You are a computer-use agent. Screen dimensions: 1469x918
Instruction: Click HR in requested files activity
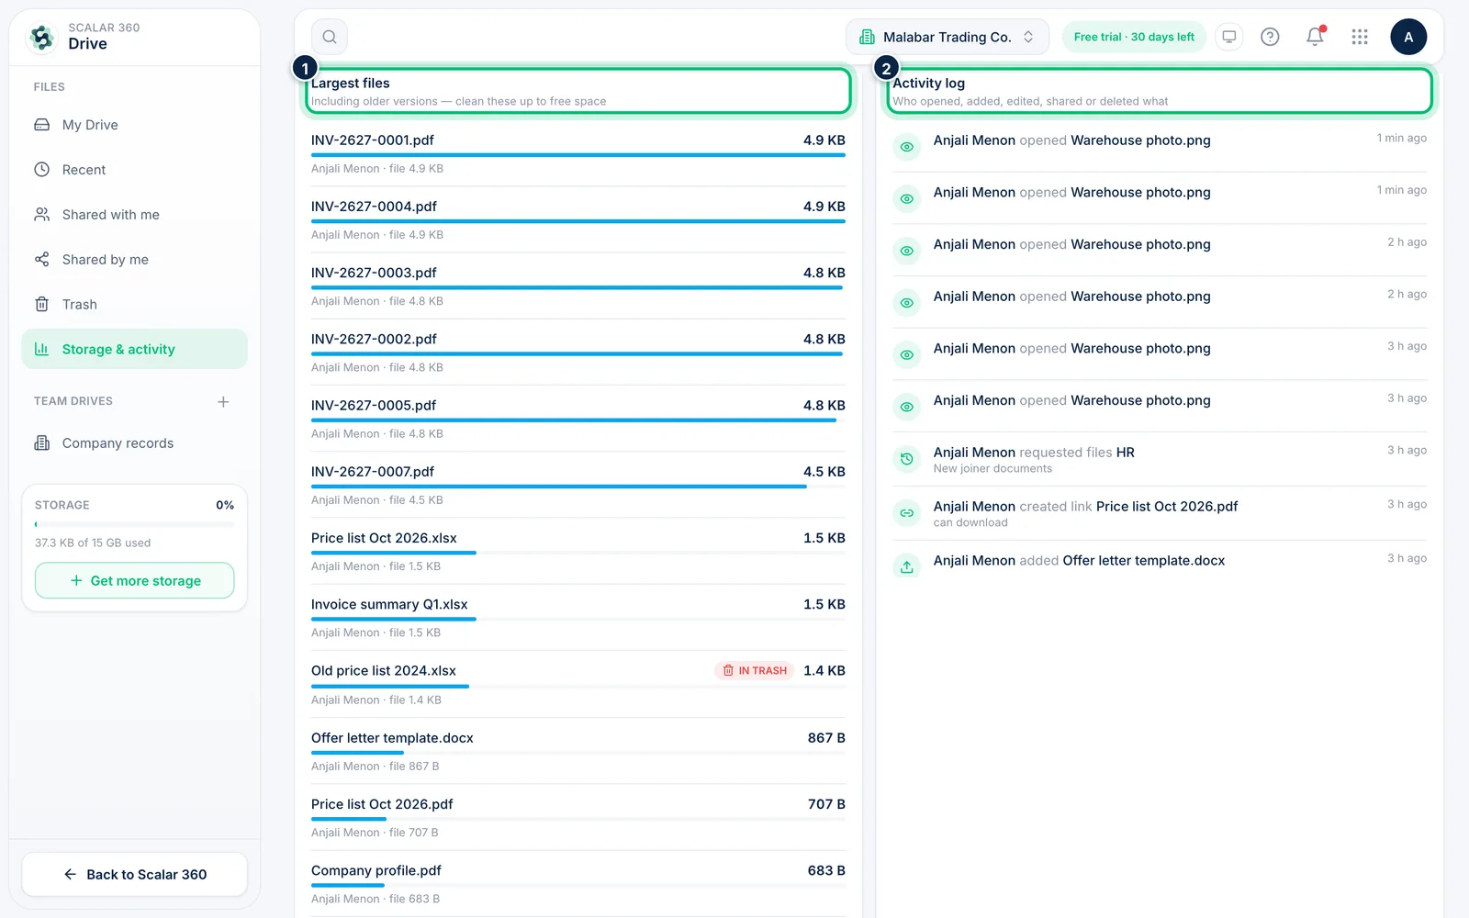tap(1125, 453)
